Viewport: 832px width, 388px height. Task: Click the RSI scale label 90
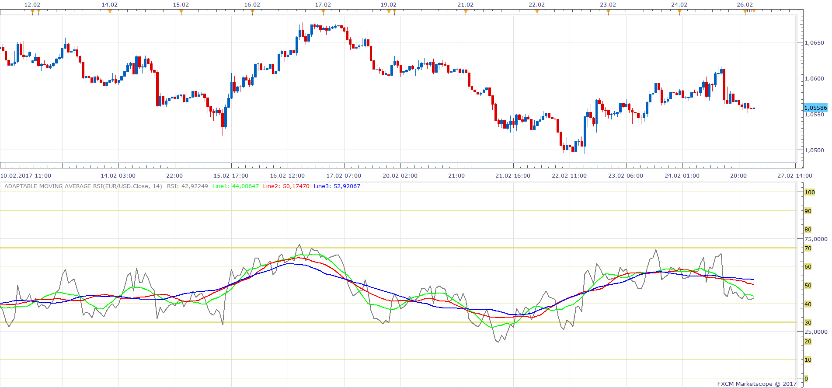808,211
